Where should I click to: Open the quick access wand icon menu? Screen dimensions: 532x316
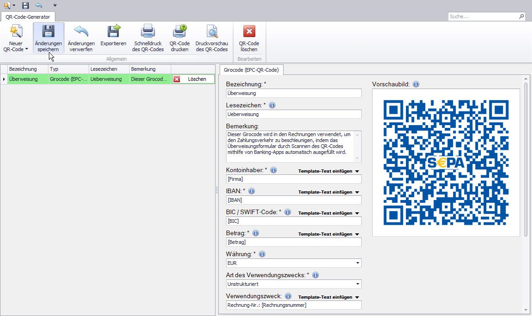click(9, 5)
